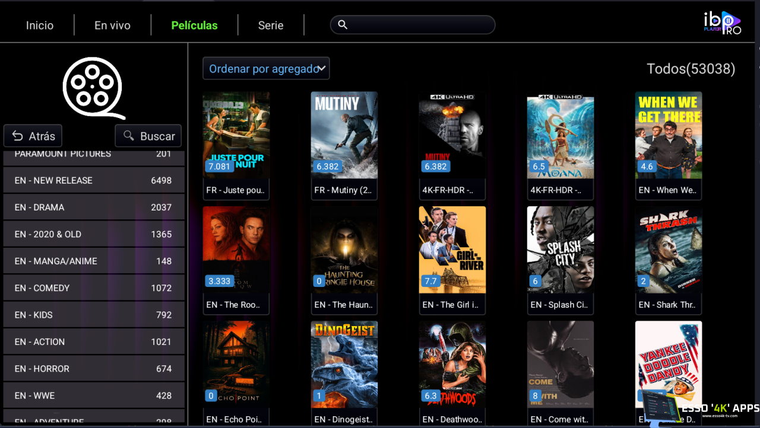Click the 7.081 rating badge
760x428 pixels.
point(219,167)
